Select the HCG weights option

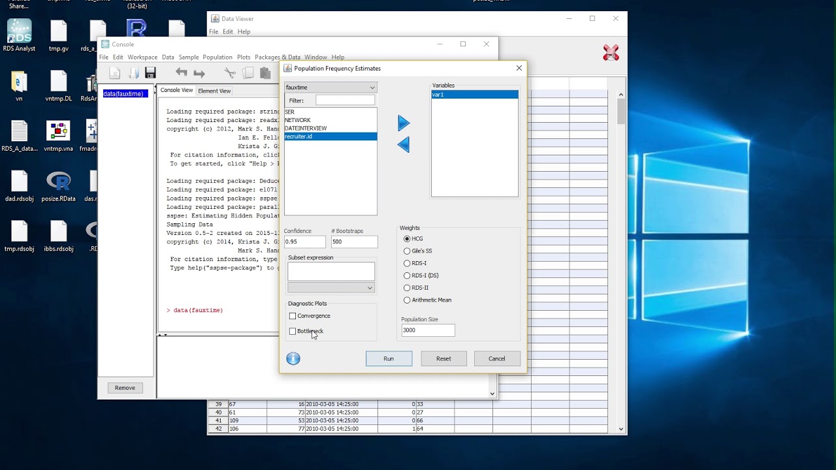[407, 239]
